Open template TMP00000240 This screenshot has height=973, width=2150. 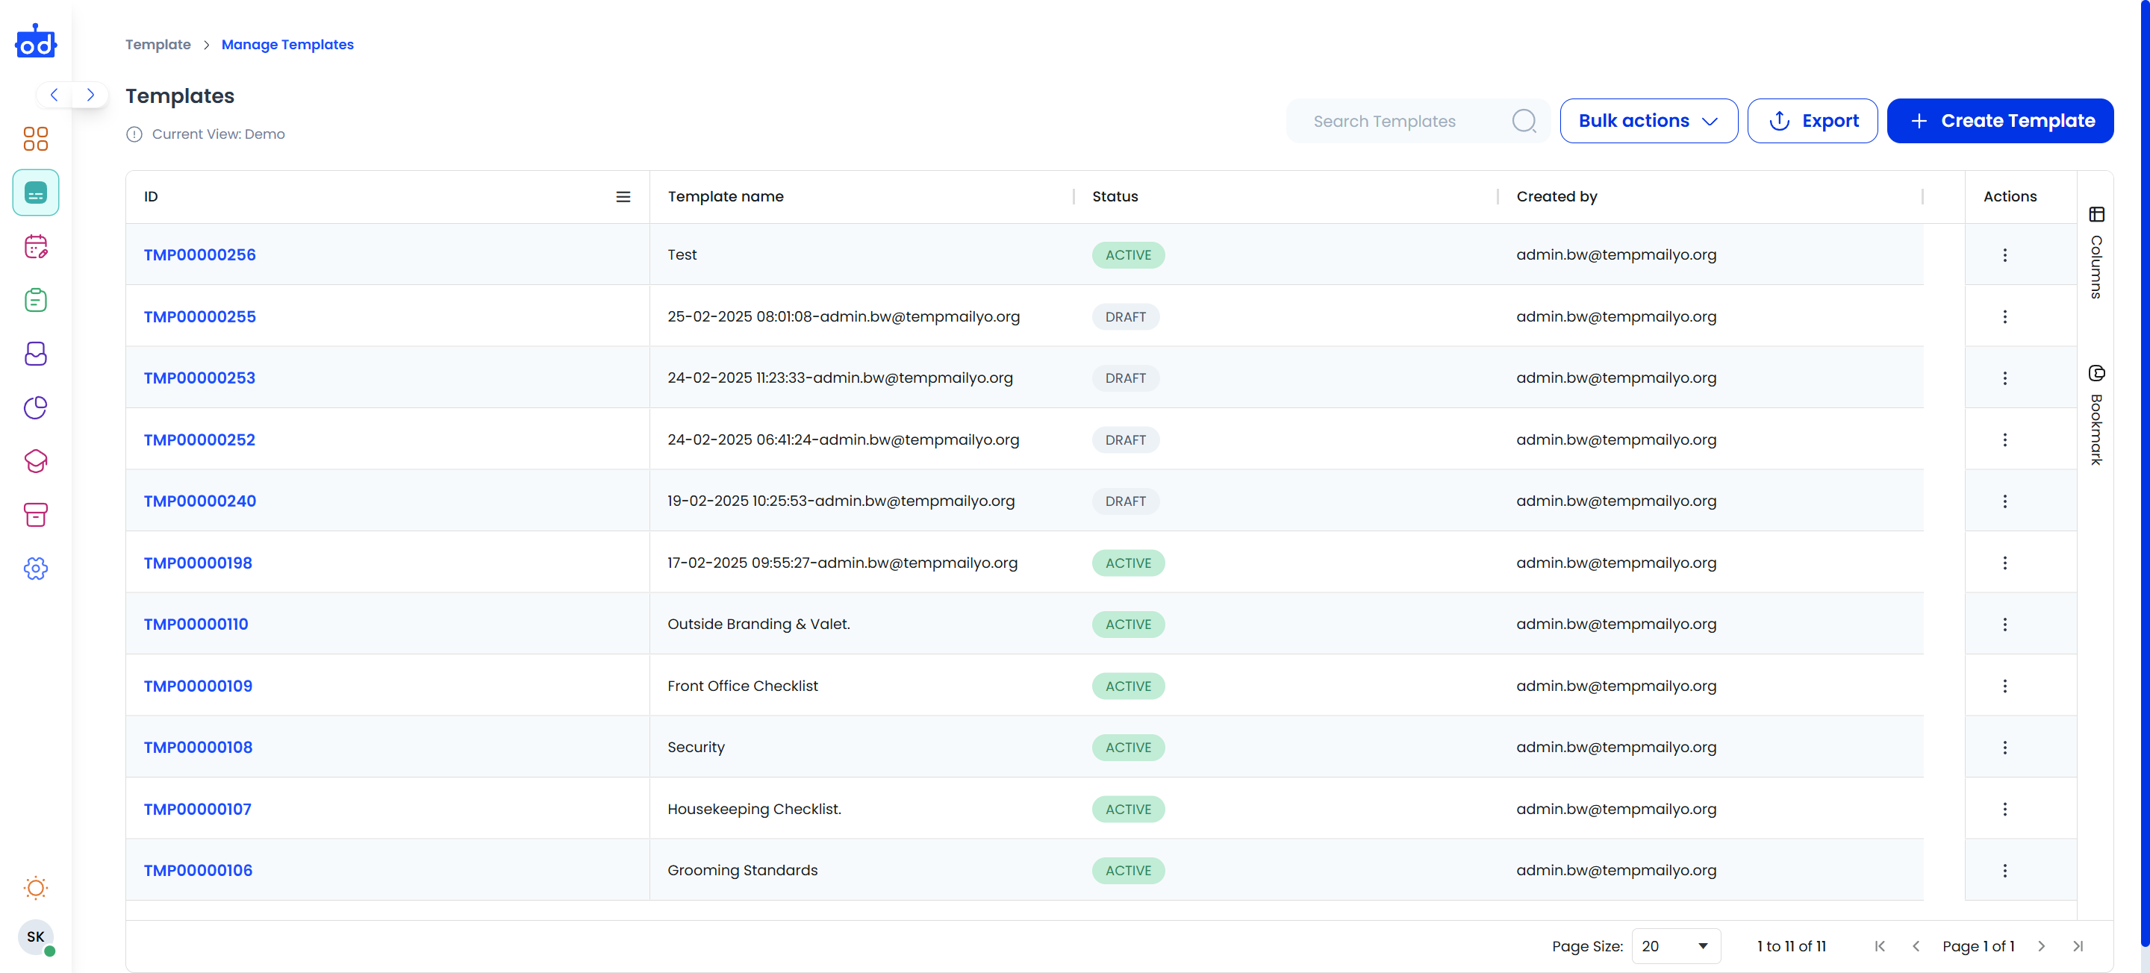point(199,501)
